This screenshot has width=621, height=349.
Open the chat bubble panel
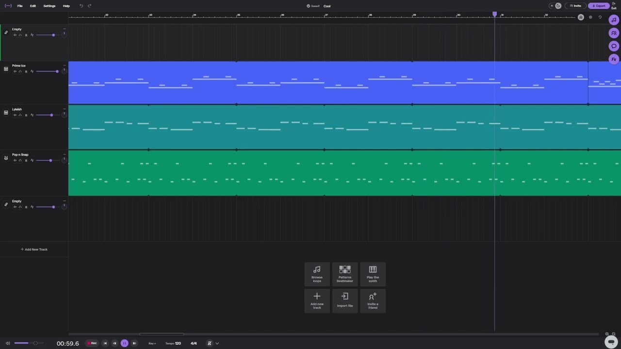[x=614, y=46]
